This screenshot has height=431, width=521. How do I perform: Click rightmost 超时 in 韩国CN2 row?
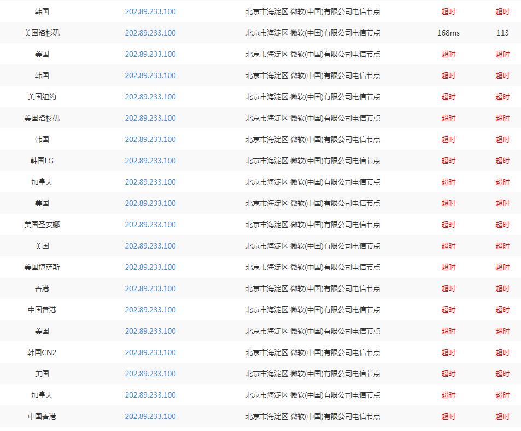[502, 352]
